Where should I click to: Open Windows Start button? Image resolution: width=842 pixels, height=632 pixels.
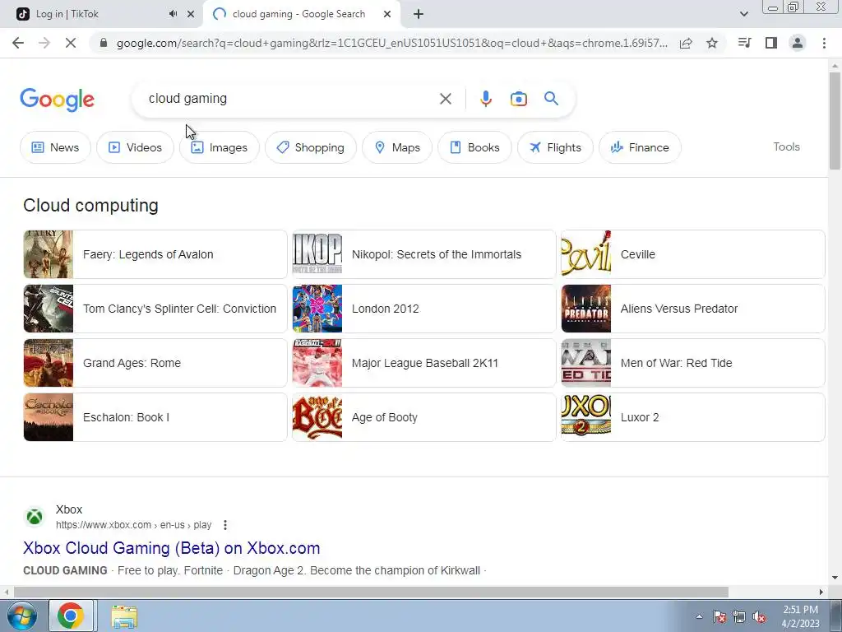click(22, 616)
